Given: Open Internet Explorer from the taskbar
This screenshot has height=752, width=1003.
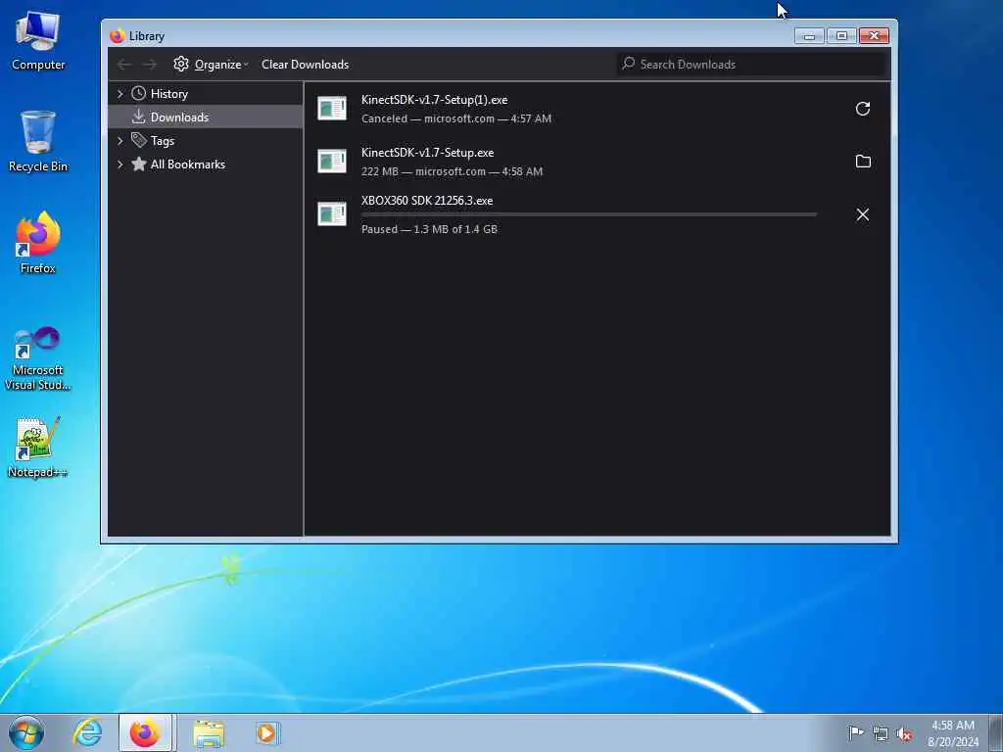Looking at the screenshot, I should tap(87, 732).
